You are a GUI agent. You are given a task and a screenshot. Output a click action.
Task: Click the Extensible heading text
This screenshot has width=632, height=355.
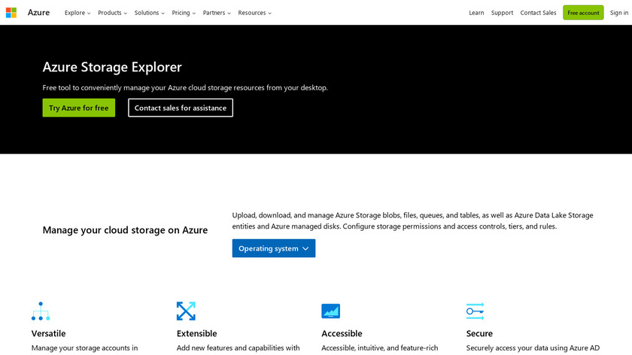coord(196,333)
